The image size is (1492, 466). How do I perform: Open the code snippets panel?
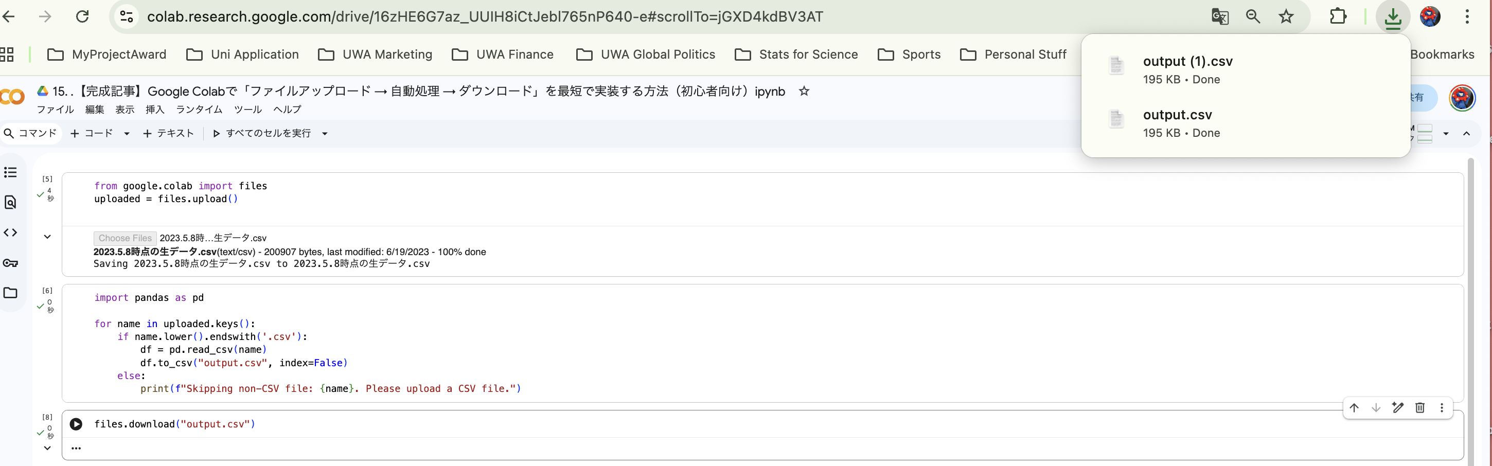point(10,232)
